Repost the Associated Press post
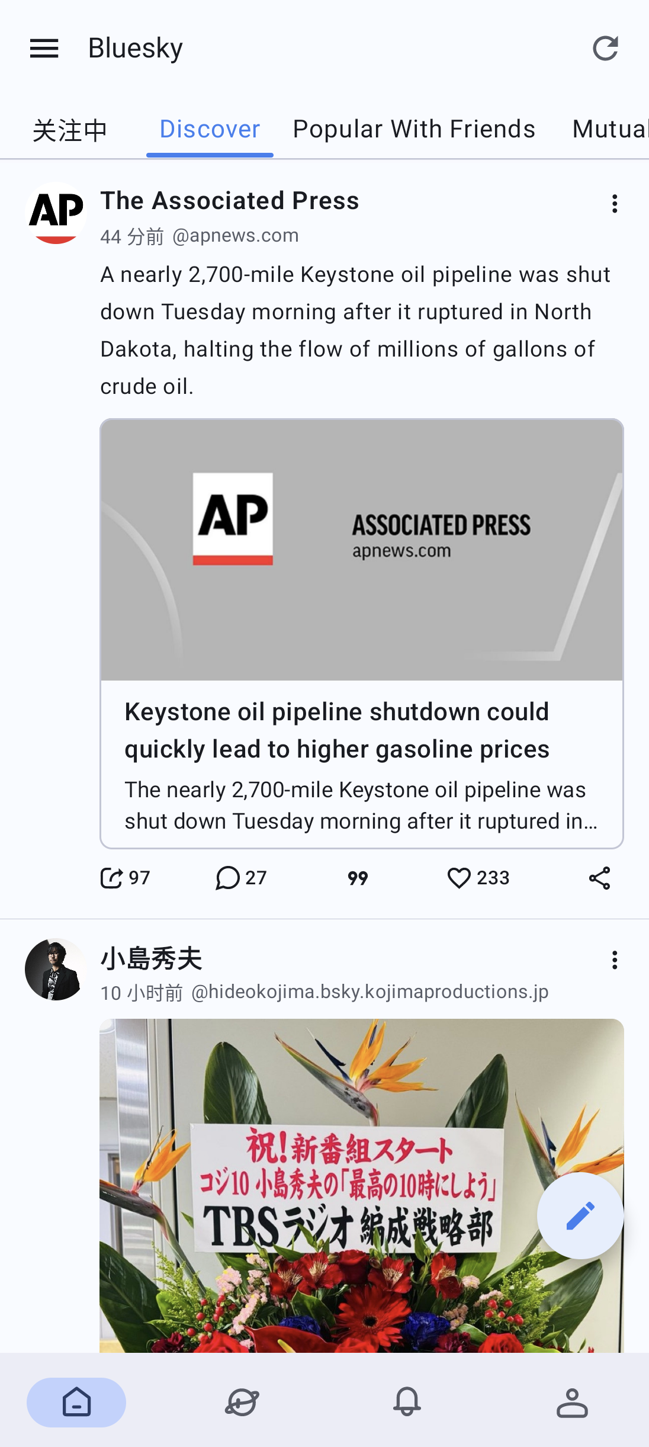Image resolution: width=649 pixels, height=1447 pixels. pos(112,878)
